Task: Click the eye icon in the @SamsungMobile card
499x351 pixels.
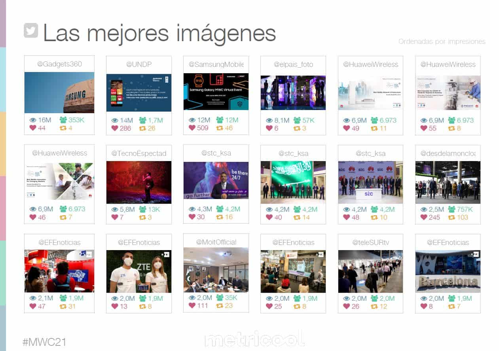Action: pos(192,120)
